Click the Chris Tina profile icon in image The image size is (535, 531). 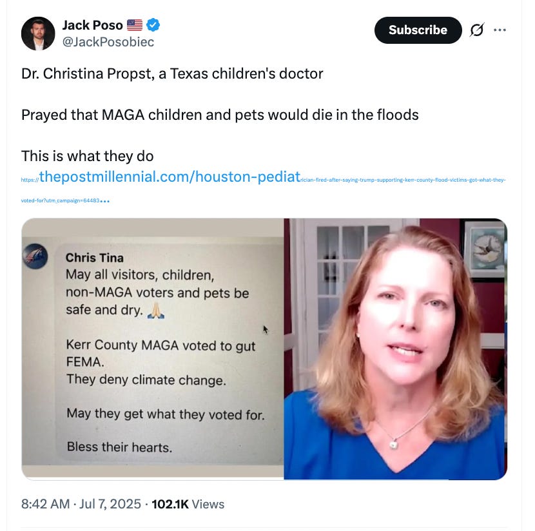(x=35, y=256)
